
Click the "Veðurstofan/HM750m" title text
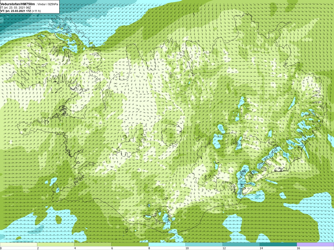pos(18,4)
